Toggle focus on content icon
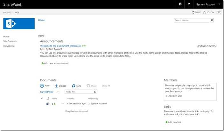Screen dimensions: 224x131 click(x=219, y=12)
